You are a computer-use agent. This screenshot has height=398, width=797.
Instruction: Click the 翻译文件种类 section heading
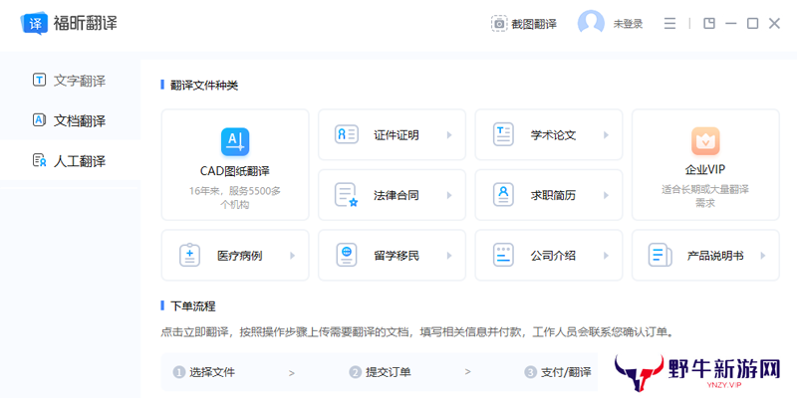[x=204, y=86]
